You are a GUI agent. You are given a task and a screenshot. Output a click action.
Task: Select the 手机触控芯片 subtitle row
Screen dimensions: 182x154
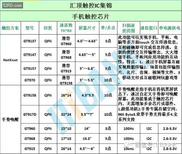coord(91,16)
